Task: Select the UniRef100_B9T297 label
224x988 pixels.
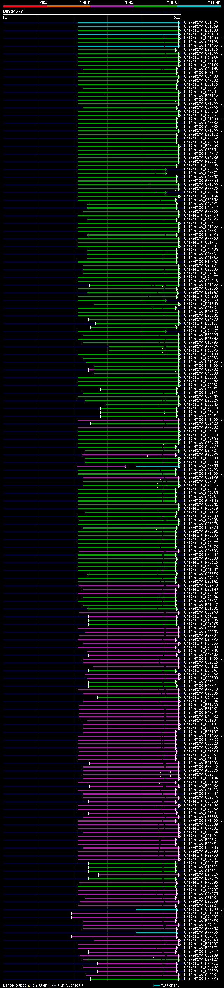Action: tap(201, 944)
